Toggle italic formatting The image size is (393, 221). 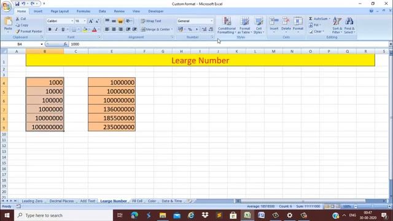56,29
